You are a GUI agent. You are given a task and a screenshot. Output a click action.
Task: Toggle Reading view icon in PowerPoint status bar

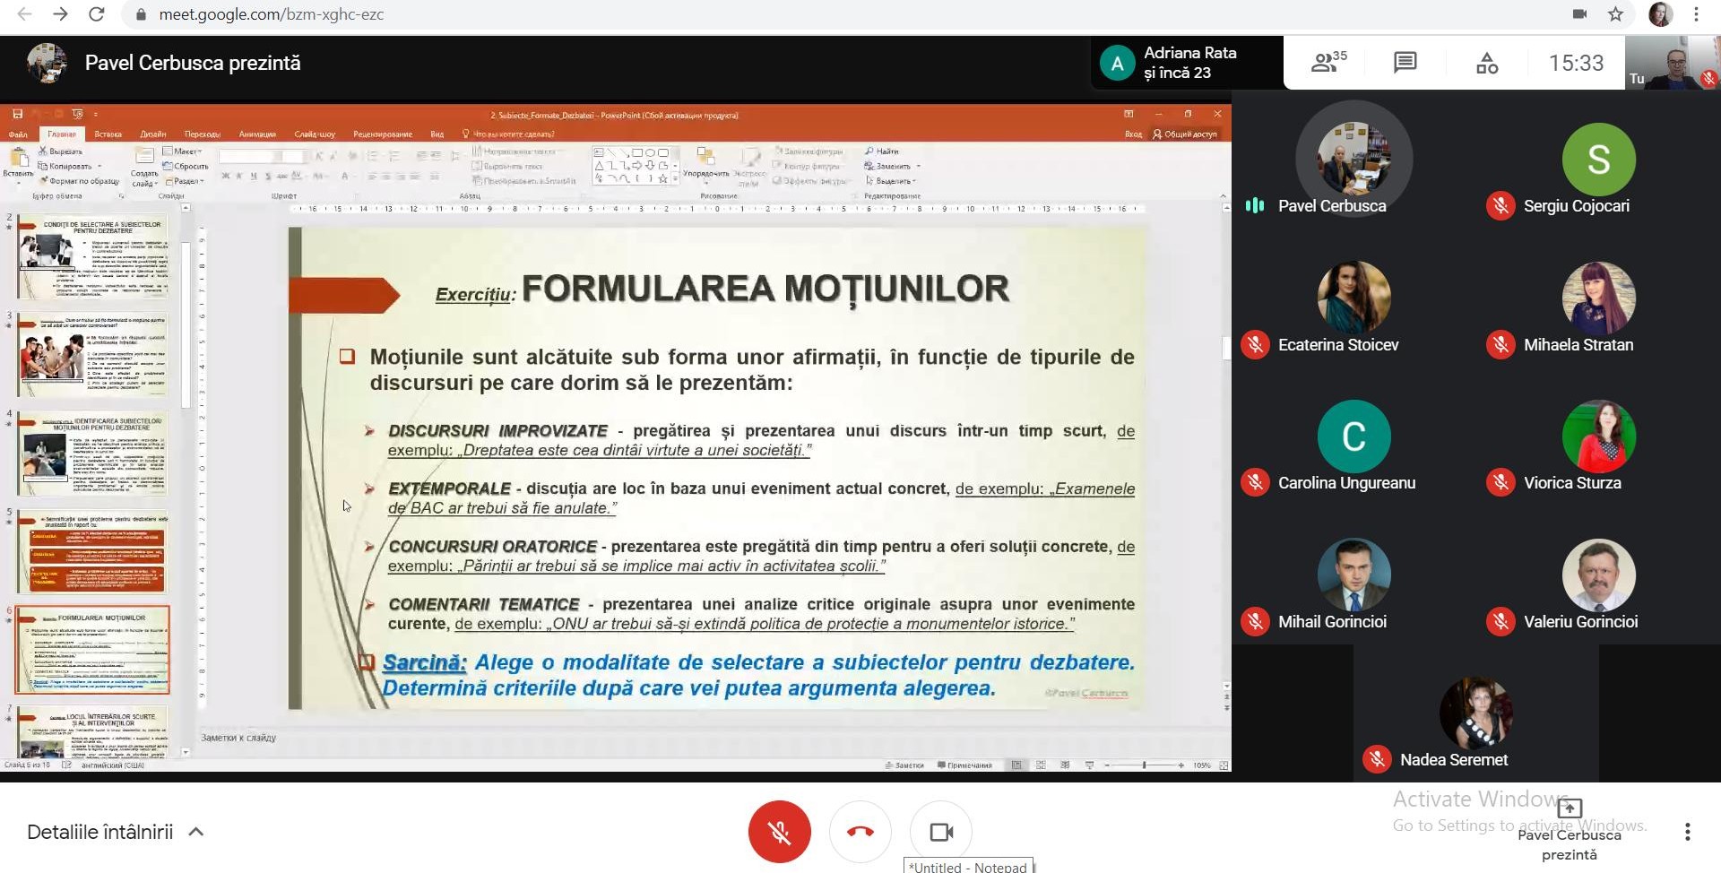coord(1065,765)
